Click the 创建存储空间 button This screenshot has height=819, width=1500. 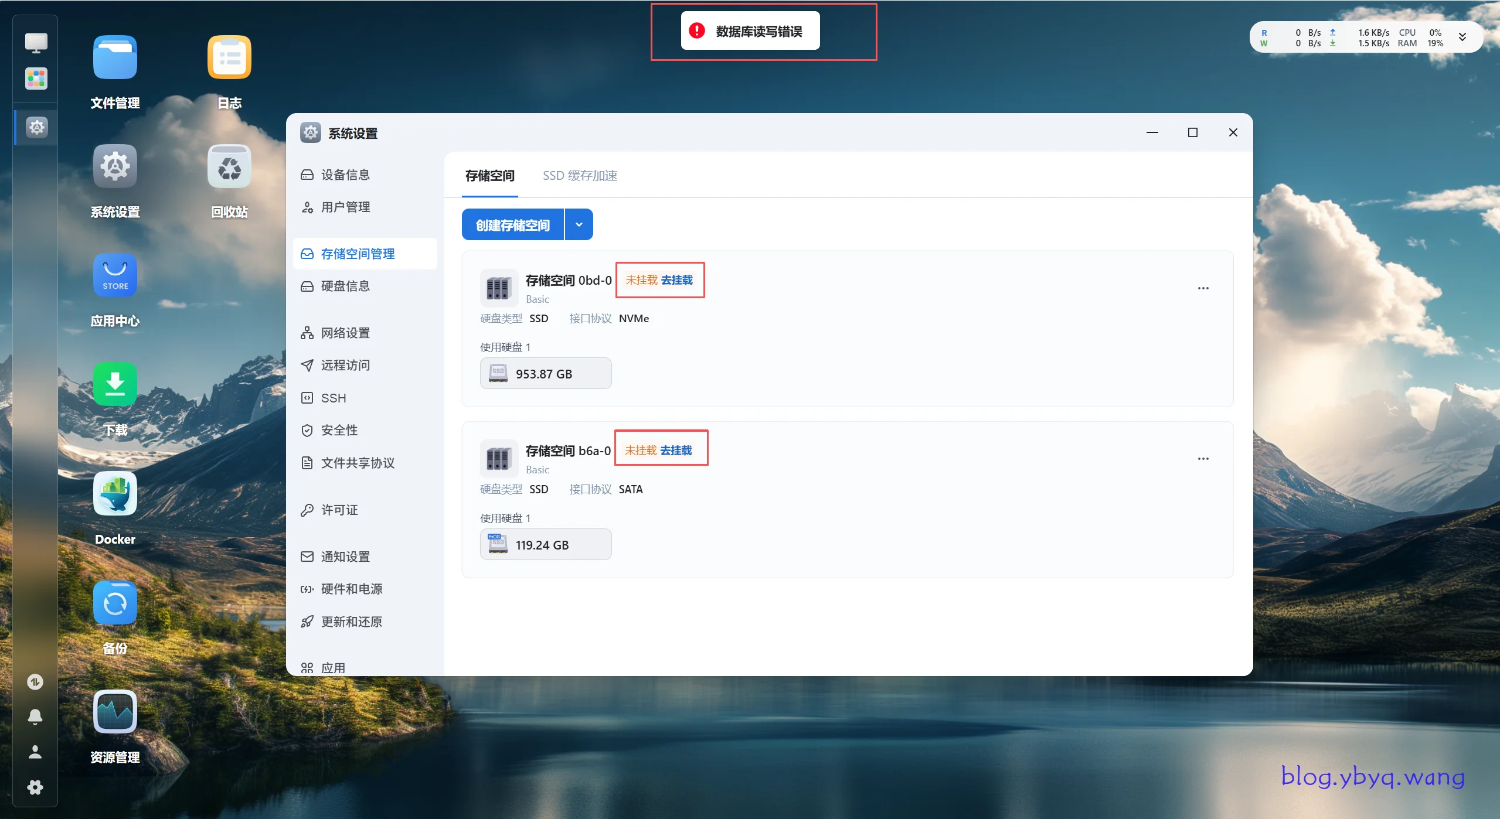512,225
